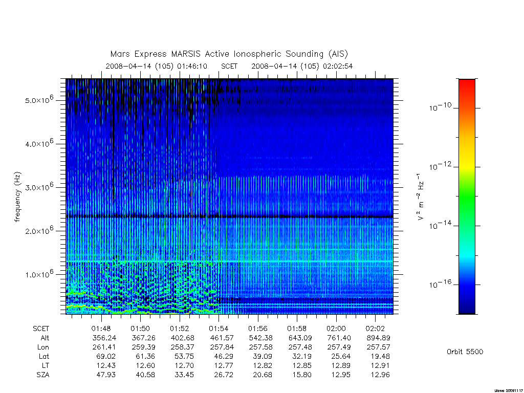The height and width of the screenshot is (393, 524).
Task: Click the 'Orbit 5500' label
Action: click(465, 352)
